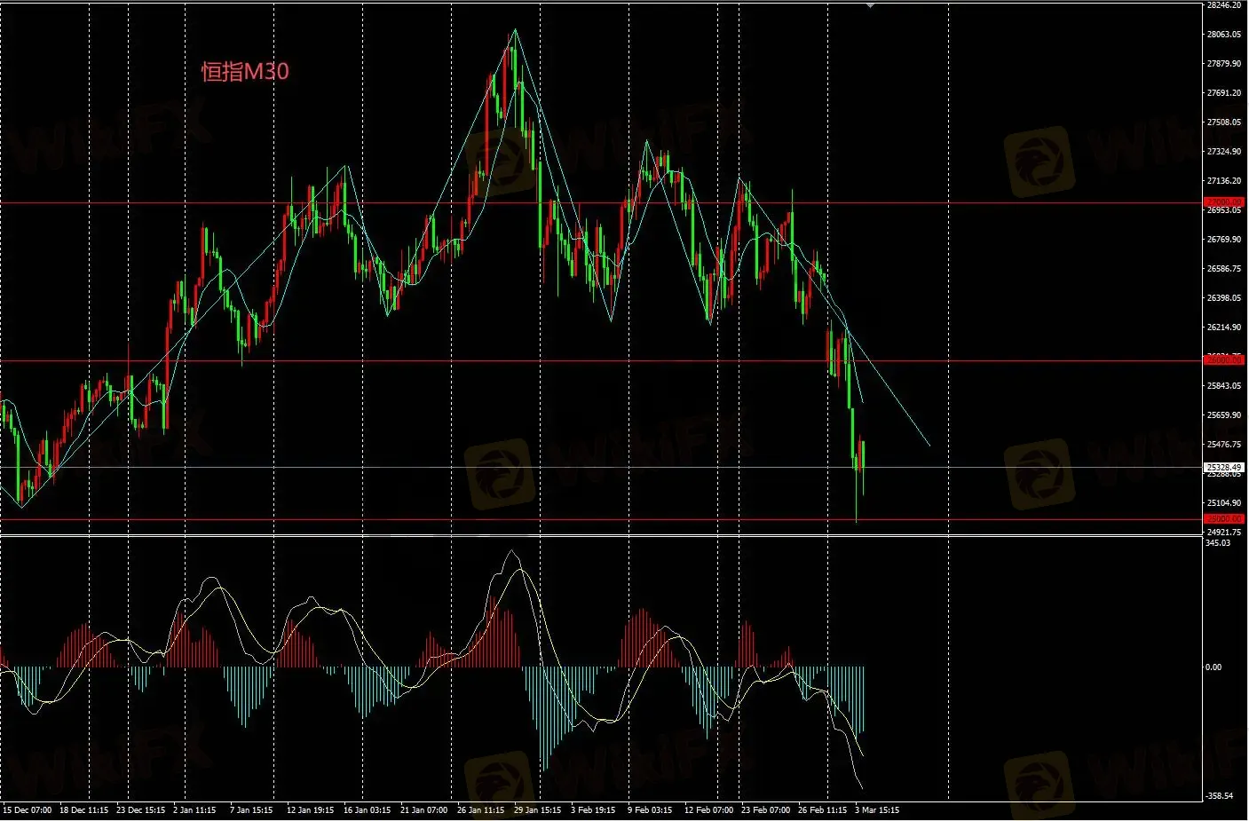Click the 26398.05 price scale label

click(1223, 298)
